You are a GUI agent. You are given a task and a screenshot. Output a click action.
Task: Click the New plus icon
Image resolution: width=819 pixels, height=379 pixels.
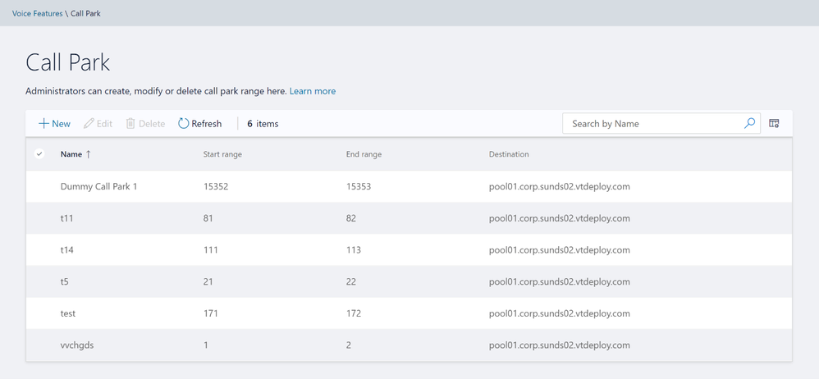(x=43, y=124)
